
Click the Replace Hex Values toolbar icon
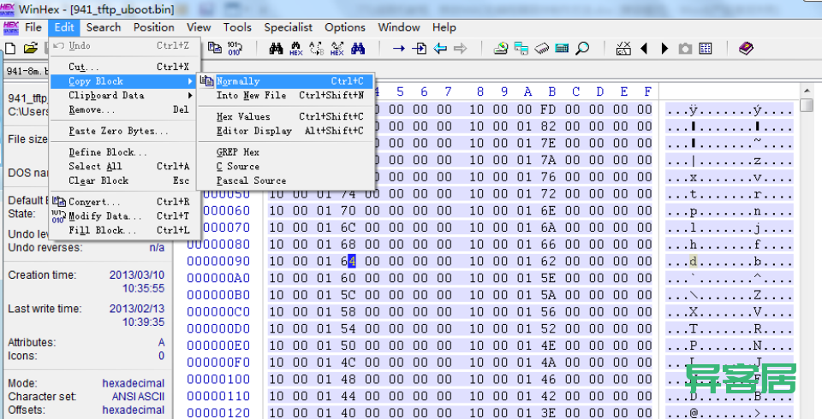pyautogui.click(x=337, y=49)
